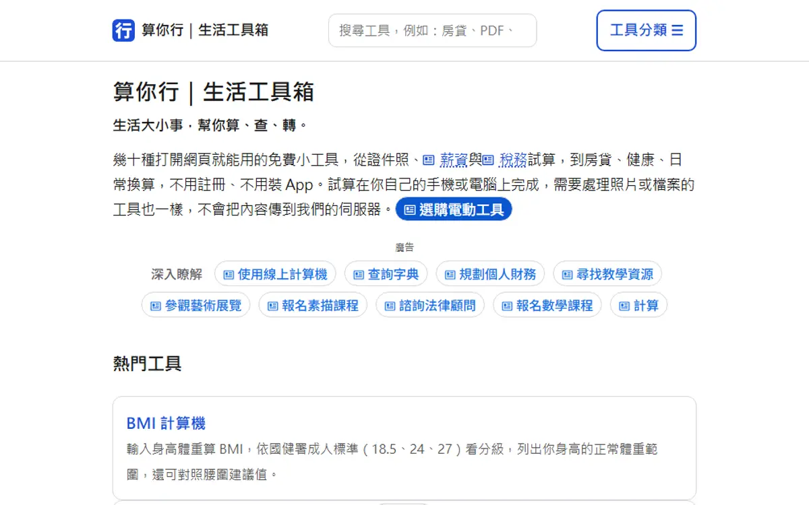This screenshot has height=505, width=809.
Task: Open the 諮詢法律顧問 ad chip
Action: pyautogui.click(x=430, y=305)
